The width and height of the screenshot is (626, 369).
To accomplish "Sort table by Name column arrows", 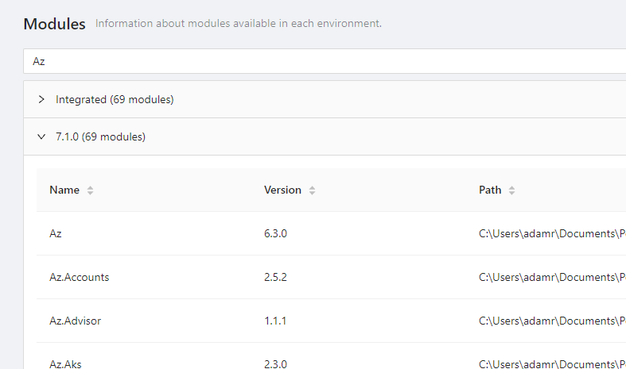I will tap(90, 190).
